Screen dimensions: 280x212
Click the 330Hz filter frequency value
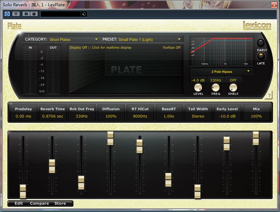216,80
